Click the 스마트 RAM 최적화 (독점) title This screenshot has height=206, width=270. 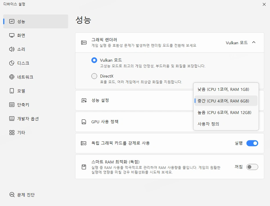115,162
